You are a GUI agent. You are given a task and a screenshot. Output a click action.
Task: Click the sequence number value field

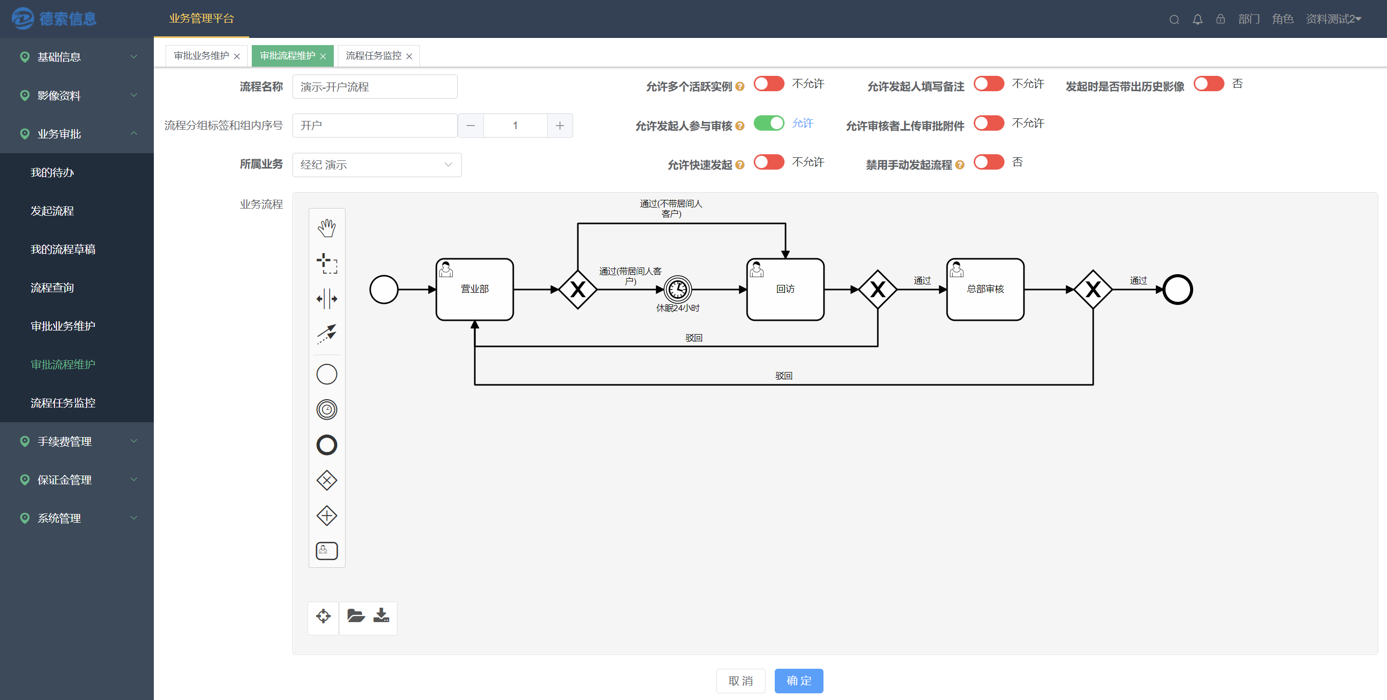pyautogui.click(x=515, y=126)
